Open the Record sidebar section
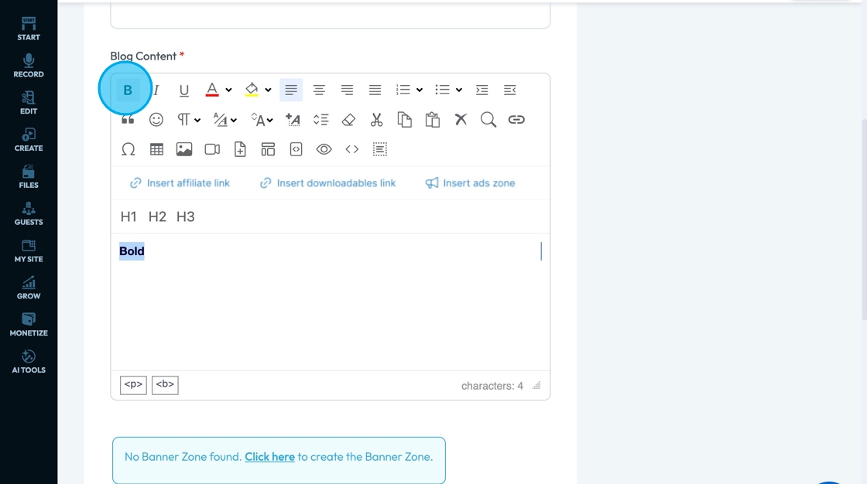This screenshot has width=867, height=484. tap(29, 66)
